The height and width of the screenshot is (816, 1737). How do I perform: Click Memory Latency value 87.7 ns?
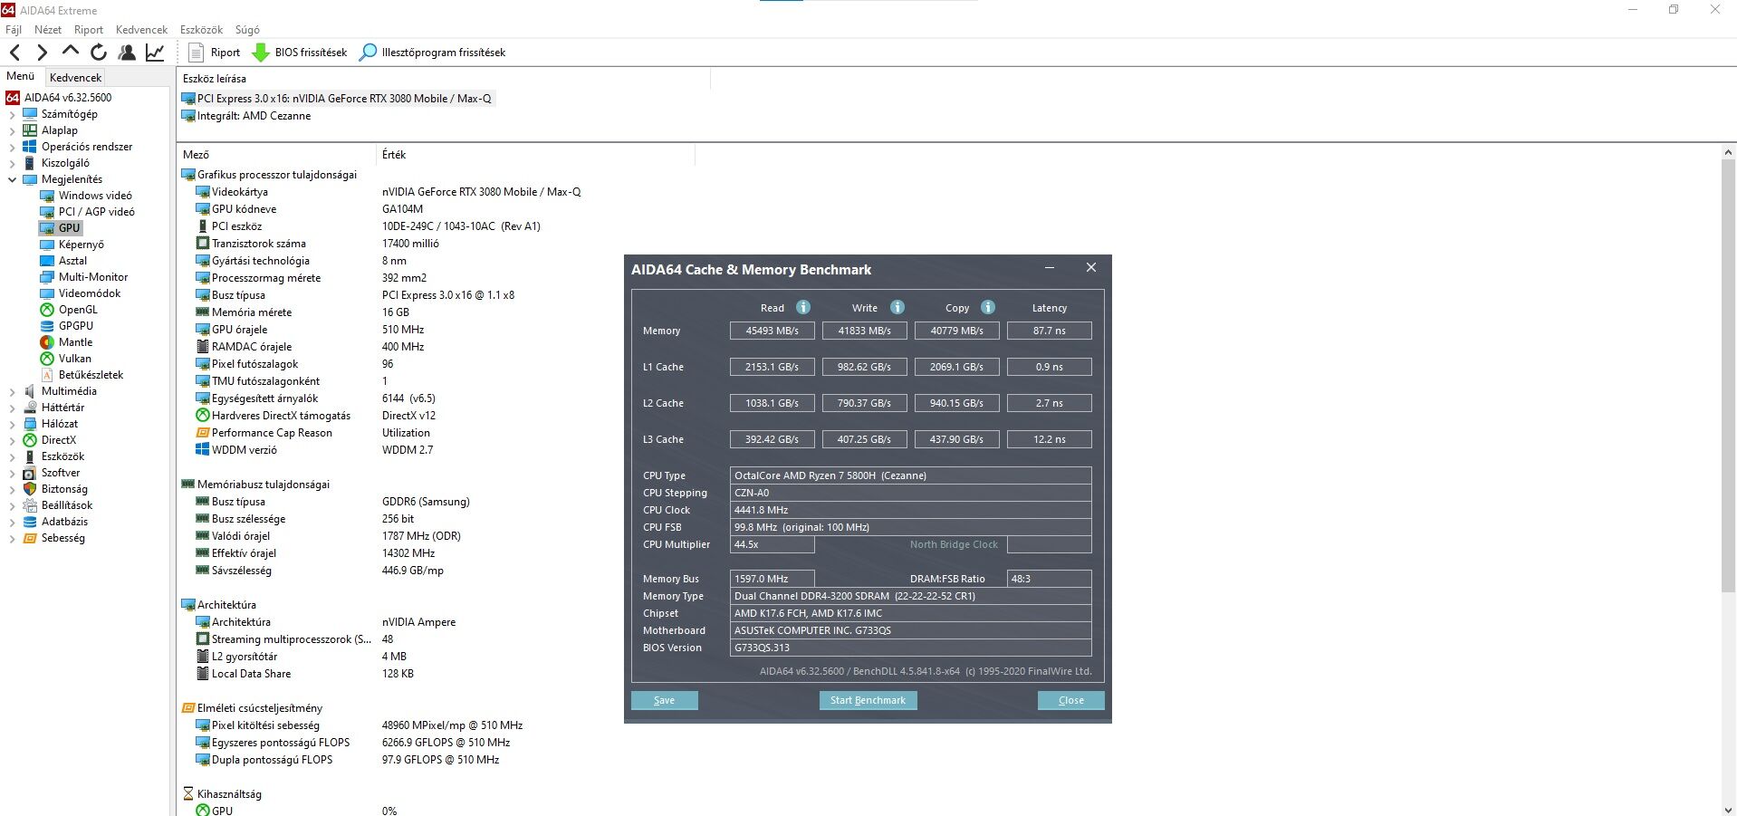[1049, 331]
